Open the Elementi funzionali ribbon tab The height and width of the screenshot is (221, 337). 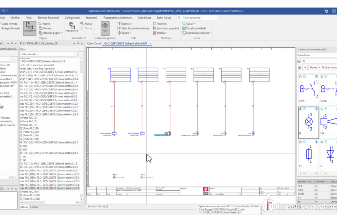tap(48, 18)
